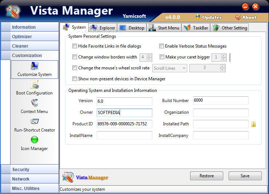Open Customize System in sidebar
Image resolution: width=269 pixels, height=194 pixels.
click(x=35, y=70)
